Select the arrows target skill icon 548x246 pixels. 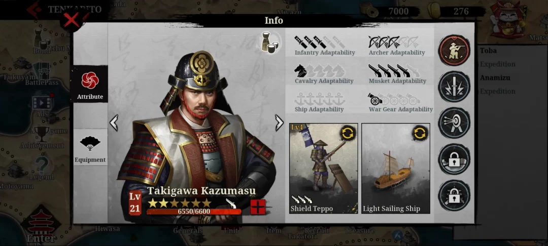[x=454, y=122]
